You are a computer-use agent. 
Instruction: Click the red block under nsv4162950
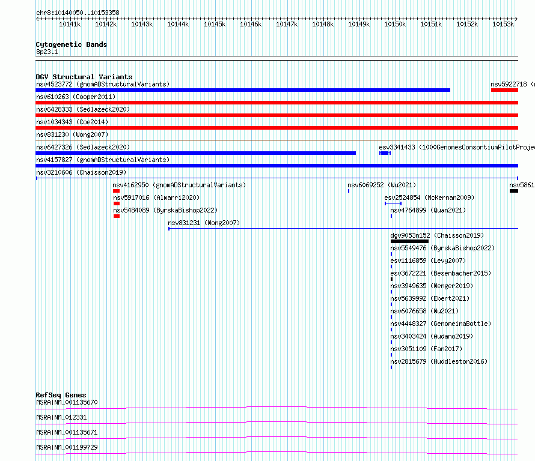click(x=117, y=191)
